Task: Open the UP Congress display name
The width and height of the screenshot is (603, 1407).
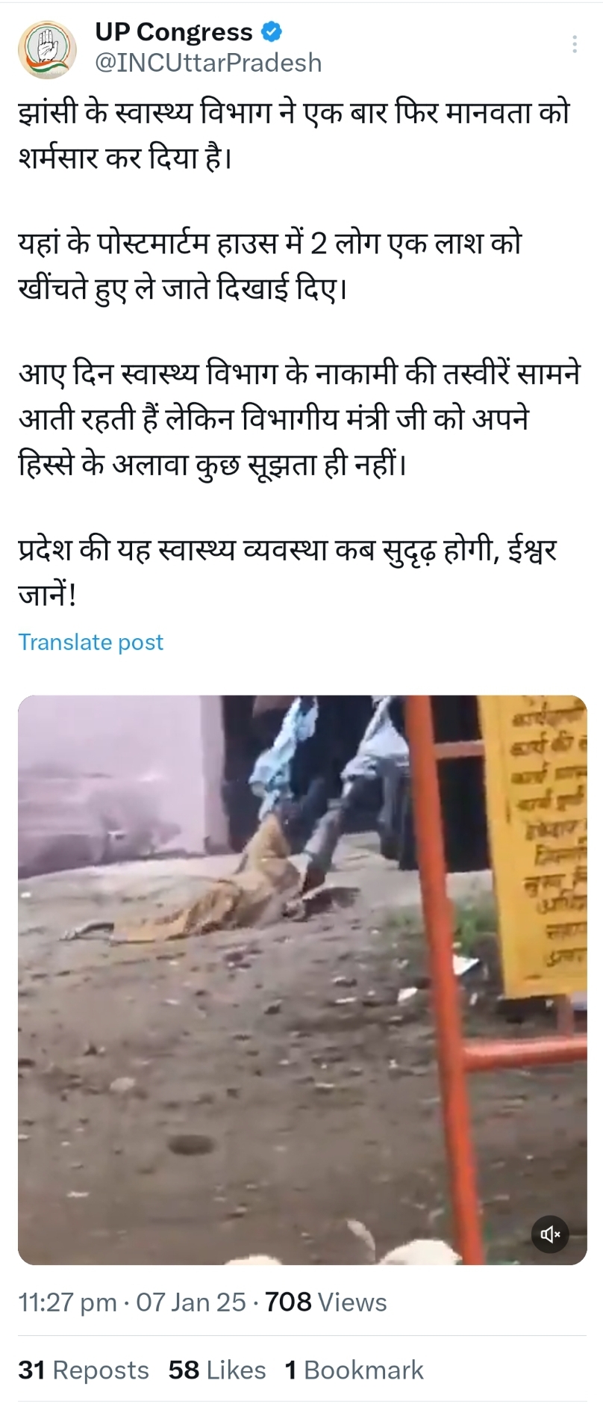Action: click(x=174, y=32)
